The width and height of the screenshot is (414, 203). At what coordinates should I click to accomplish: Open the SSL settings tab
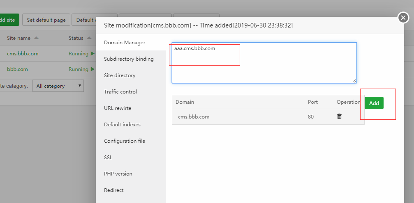pyautogui.click(x=108, y=157)
